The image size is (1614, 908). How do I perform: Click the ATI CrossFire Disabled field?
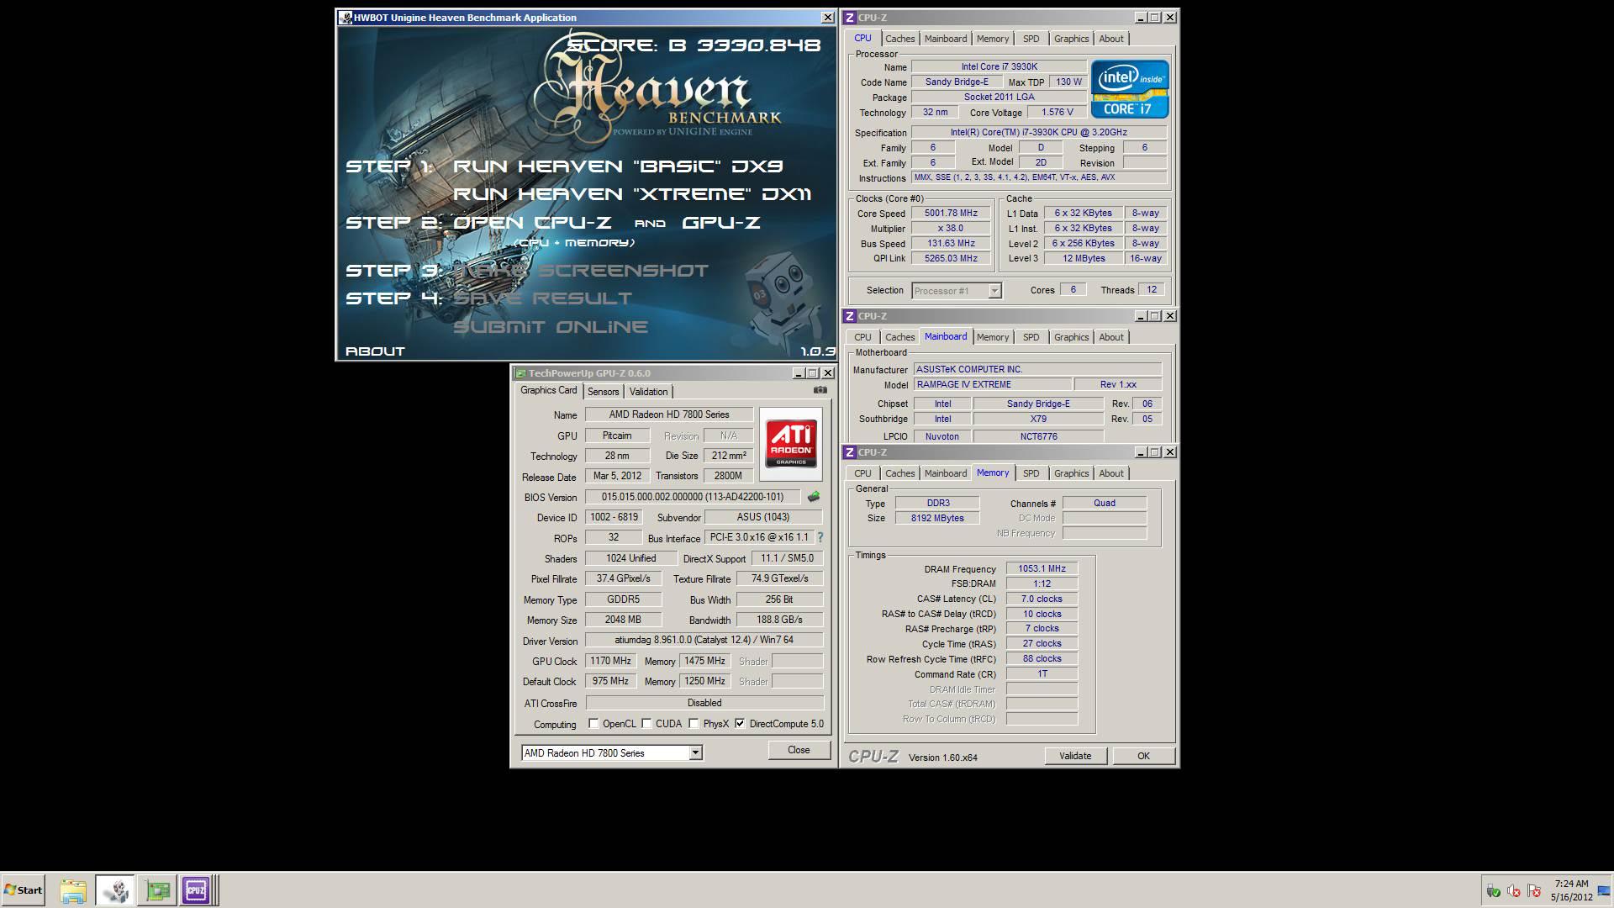[704, 703]
